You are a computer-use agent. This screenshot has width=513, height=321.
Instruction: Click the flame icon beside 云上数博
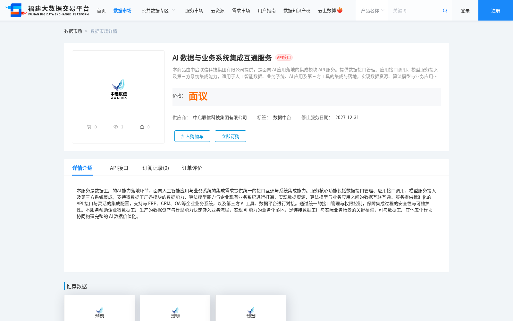(340, 10)
